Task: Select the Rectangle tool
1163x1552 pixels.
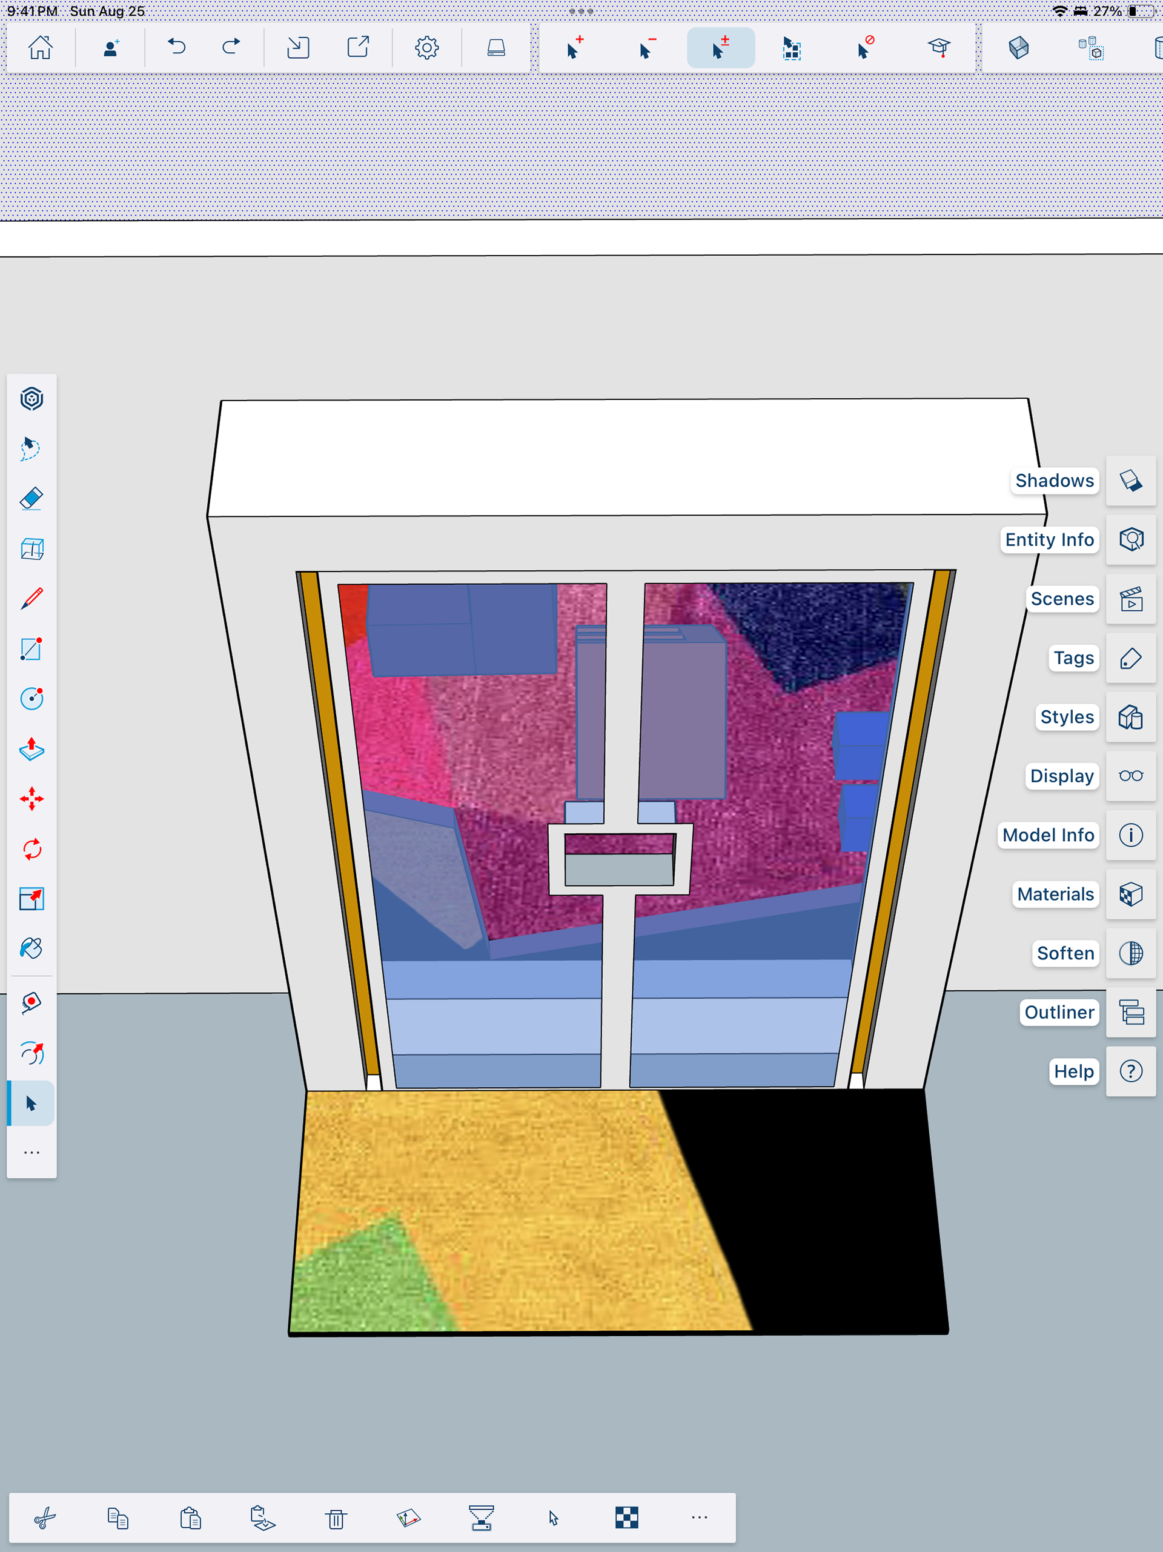Action: (x=31, y=648)
